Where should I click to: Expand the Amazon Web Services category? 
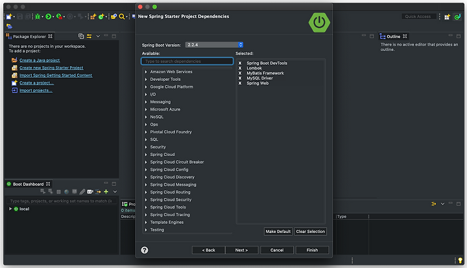pos(146,72)
